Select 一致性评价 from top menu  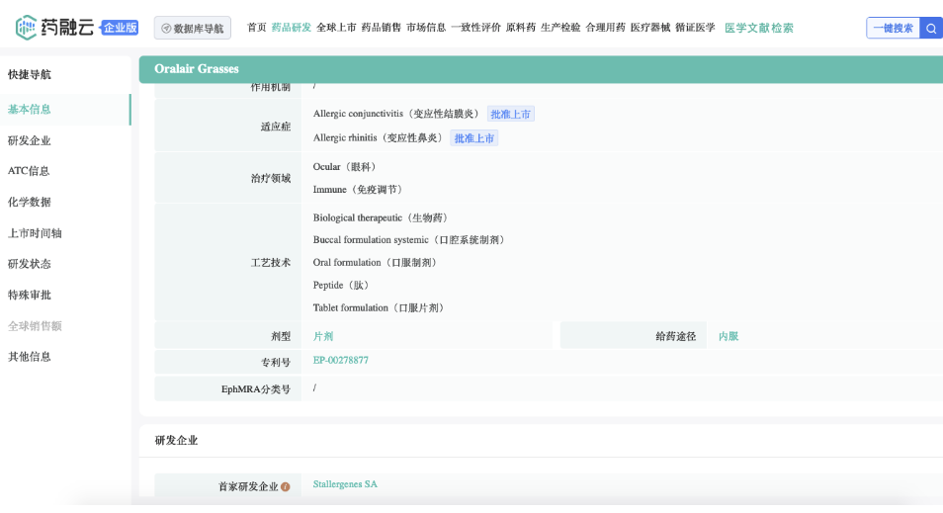475,28
